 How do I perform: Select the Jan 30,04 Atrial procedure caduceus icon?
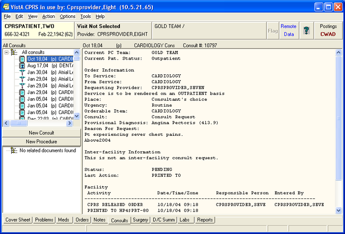click(22, 72)
